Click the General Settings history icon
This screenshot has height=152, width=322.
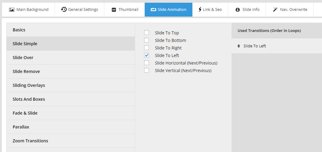coord(64,10)
